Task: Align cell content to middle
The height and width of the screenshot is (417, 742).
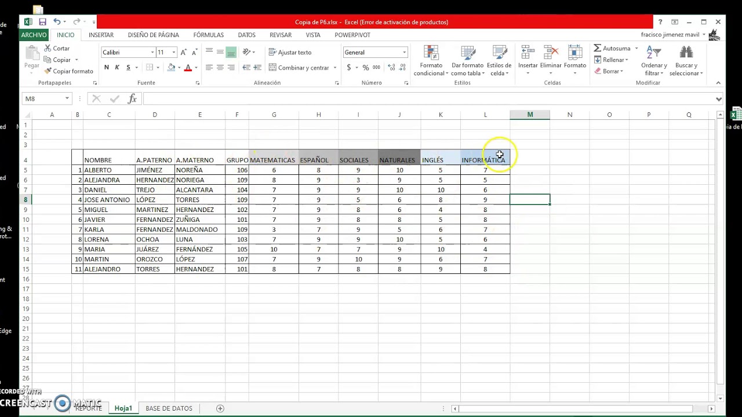Action: (220, 52)
